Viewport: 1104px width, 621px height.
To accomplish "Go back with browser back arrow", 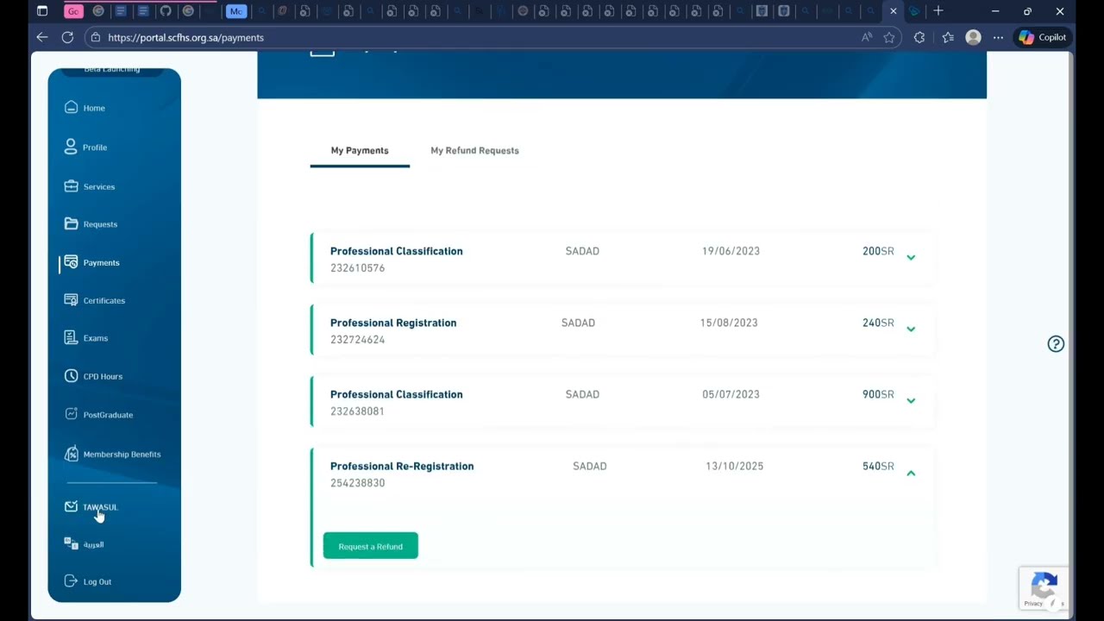I will 41,37.
